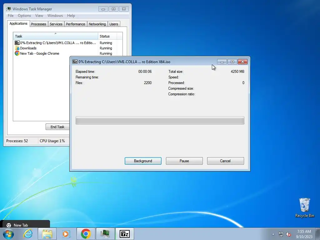Send extraction to Background
Image resolution: width=320 pixels, height=240 pixels.
pyautogui.click(x=143, y=161)
